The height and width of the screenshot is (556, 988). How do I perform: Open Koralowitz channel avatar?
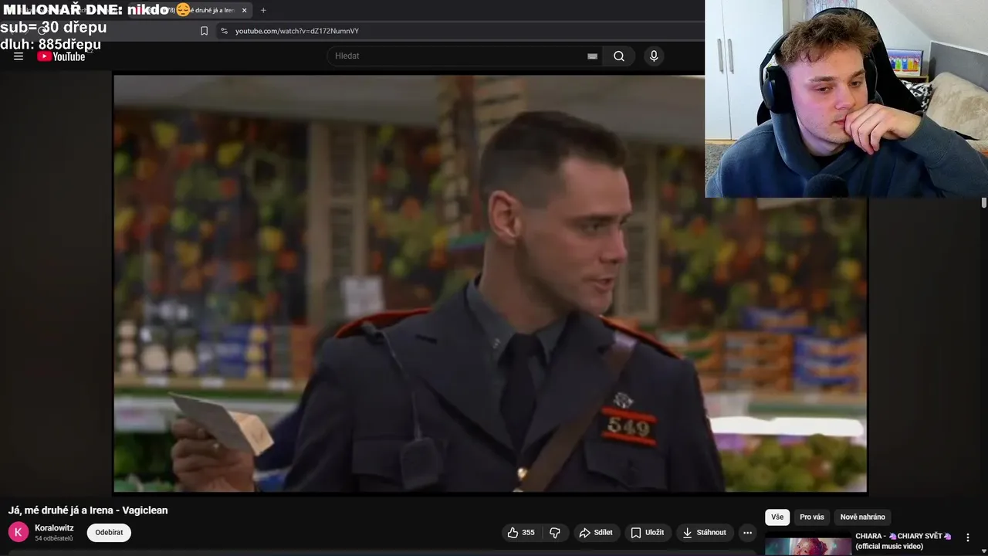click(19, 532)
